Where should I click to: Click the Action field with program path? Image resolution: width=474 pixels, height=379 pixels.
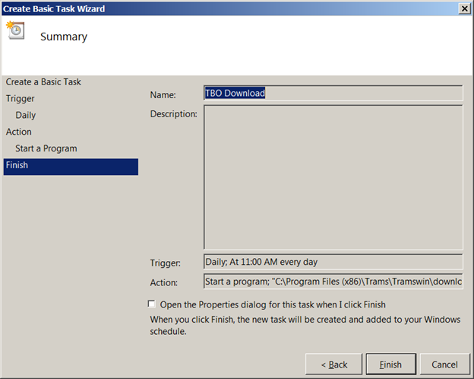(x=333, y=282)
